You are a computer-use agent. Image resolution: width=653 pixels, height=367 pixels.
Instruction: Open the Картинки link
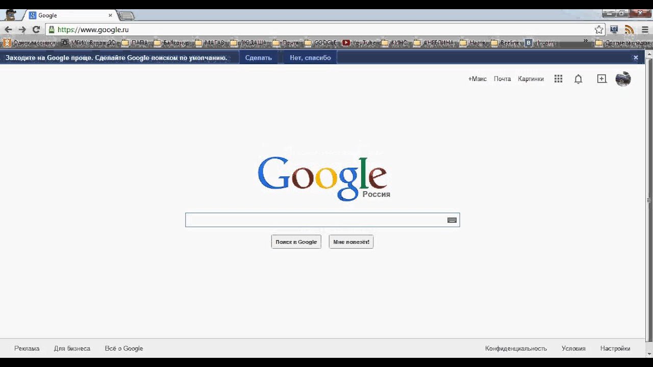click(531, 79)
